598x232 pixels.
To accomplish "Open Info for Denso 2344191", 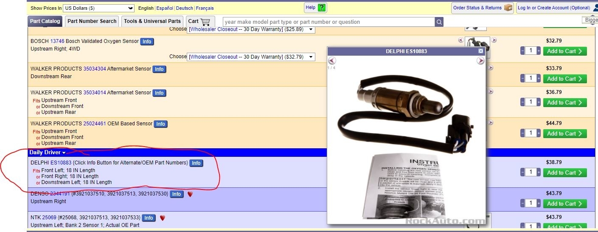I will [177, 194].
